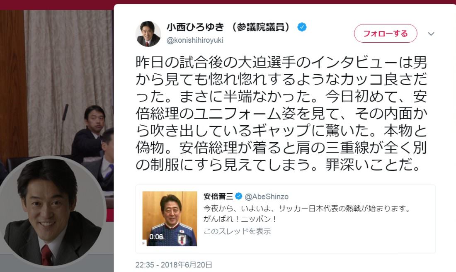Click the verified badge next to 安倍晋三
456x272 pixels.
[238, 197]
